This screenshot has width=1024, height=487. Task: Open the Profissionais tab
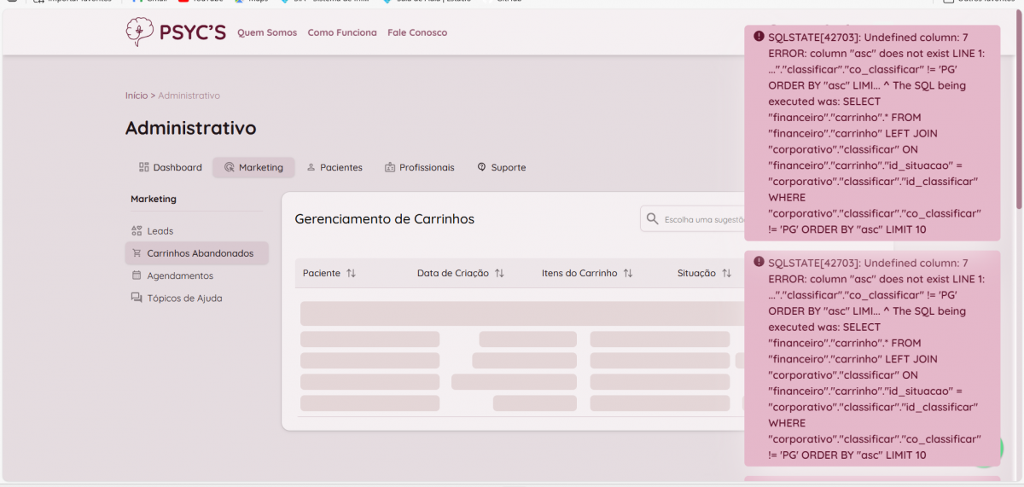(x=419, y=167)
